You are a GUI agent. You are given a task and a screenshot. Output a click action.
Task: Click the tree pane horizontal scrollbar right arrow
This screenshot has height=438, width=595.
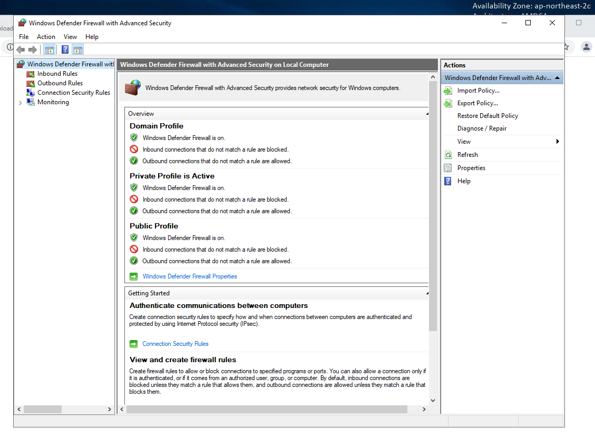[x=109, y=409]
